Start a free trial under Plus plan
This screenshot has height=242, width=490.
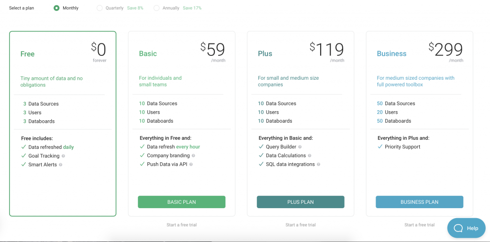tap(301, 225)
